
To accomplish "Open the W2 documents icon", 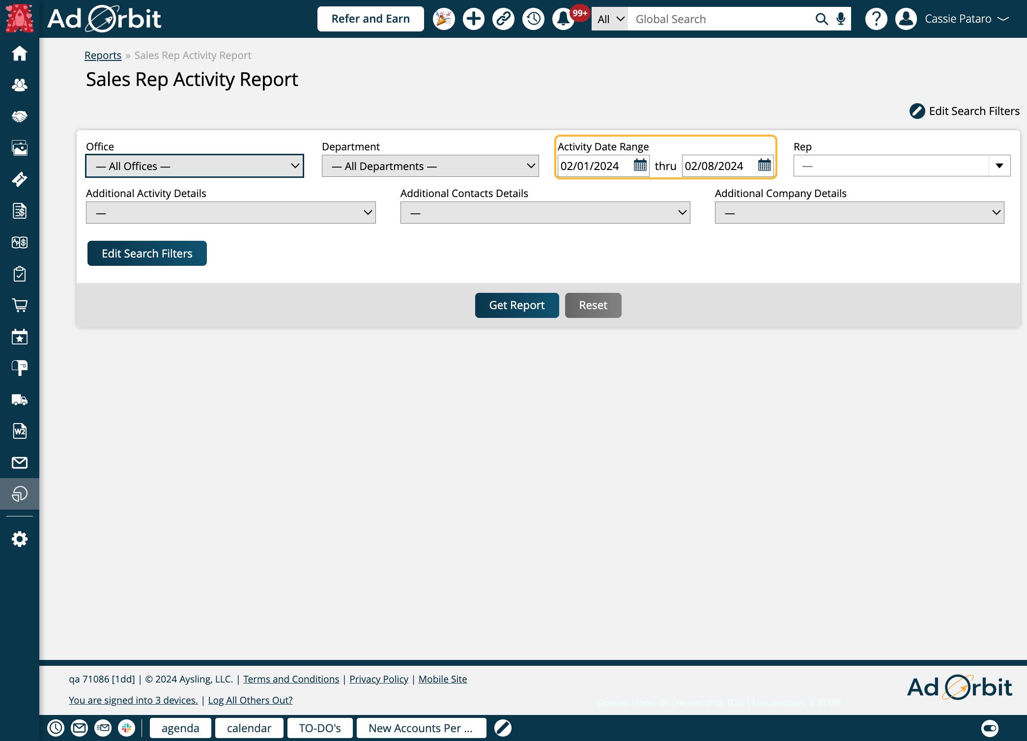I will click(20, 430).
